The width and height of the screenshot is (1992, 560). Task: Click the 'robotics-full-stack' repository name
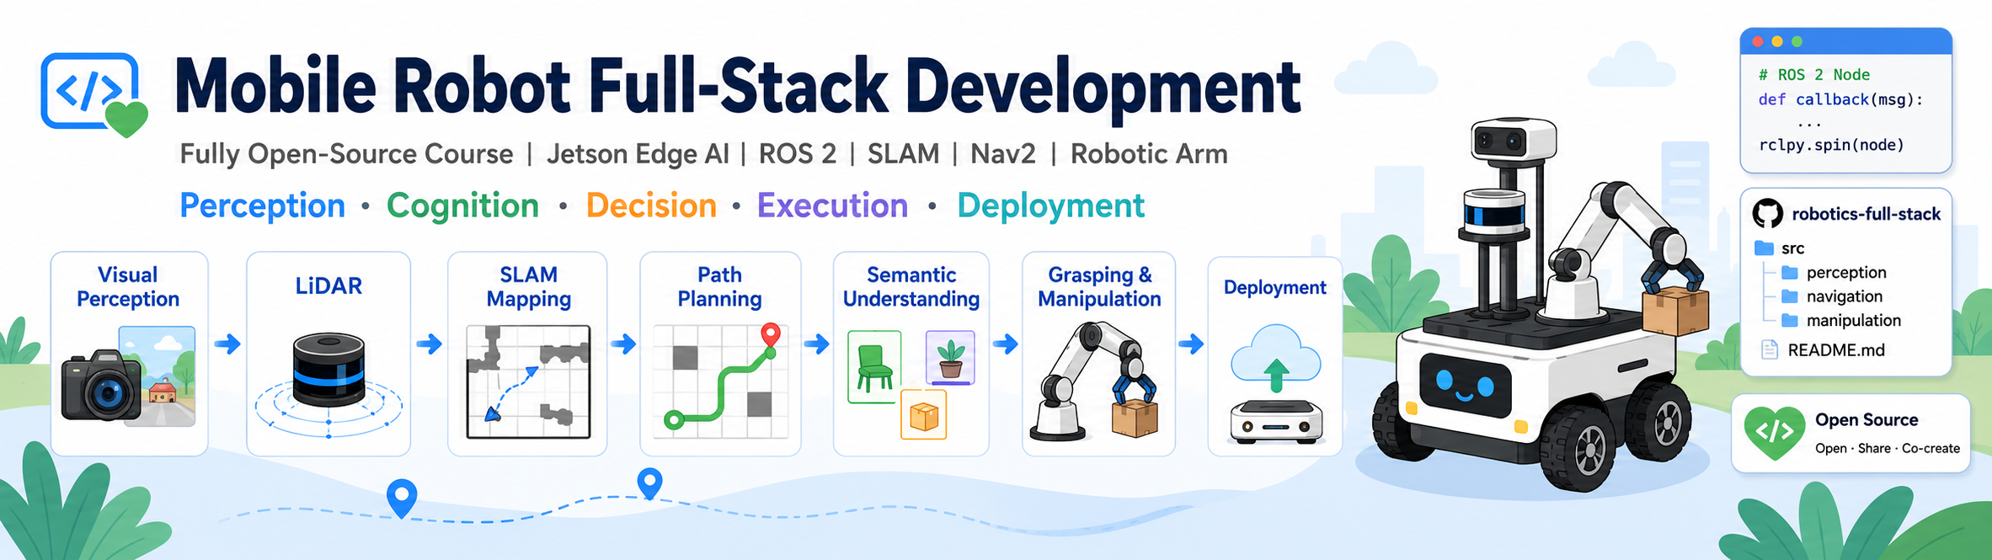[1866, 214]
